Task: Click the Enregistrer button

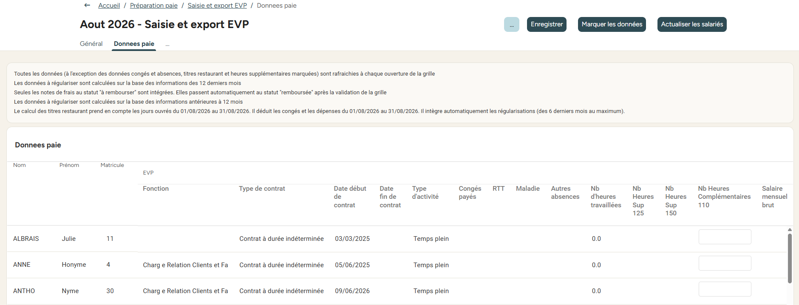Action: 547,24
